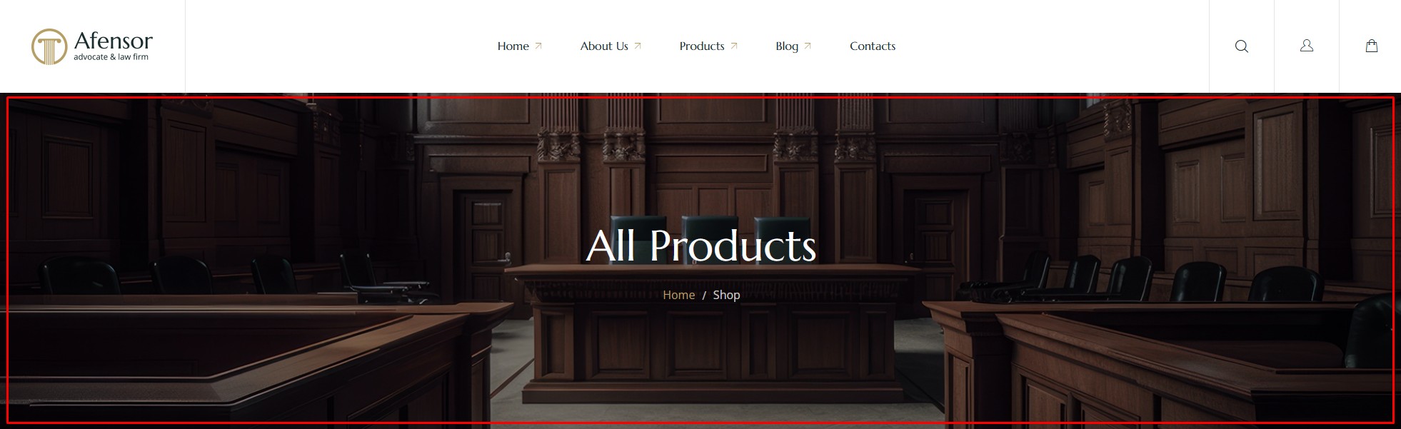Click the advocate & law firm tagline
This screenshot has height=429, width=1401.
click(111, 57)
